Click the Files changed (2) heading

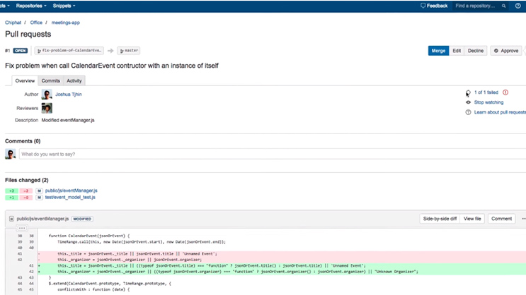tap(26, 180)
